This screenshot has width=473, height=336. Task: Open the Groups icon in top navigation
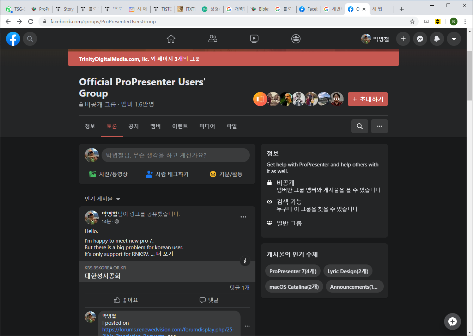pos(296,39)
